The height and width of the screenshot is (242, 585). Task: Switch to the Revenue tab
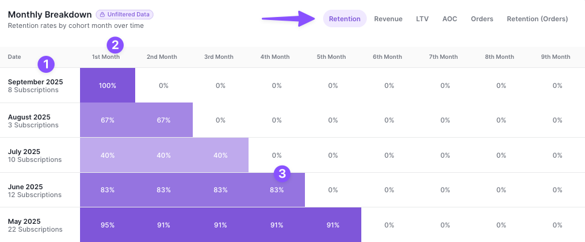(389, 19)
